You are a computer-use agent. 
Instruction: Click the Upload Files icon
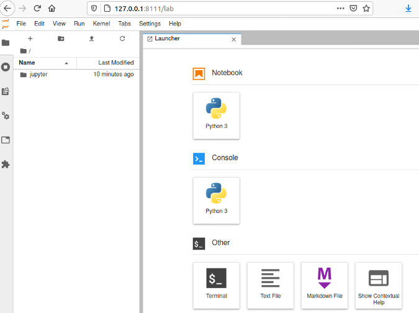pos(92,39)
